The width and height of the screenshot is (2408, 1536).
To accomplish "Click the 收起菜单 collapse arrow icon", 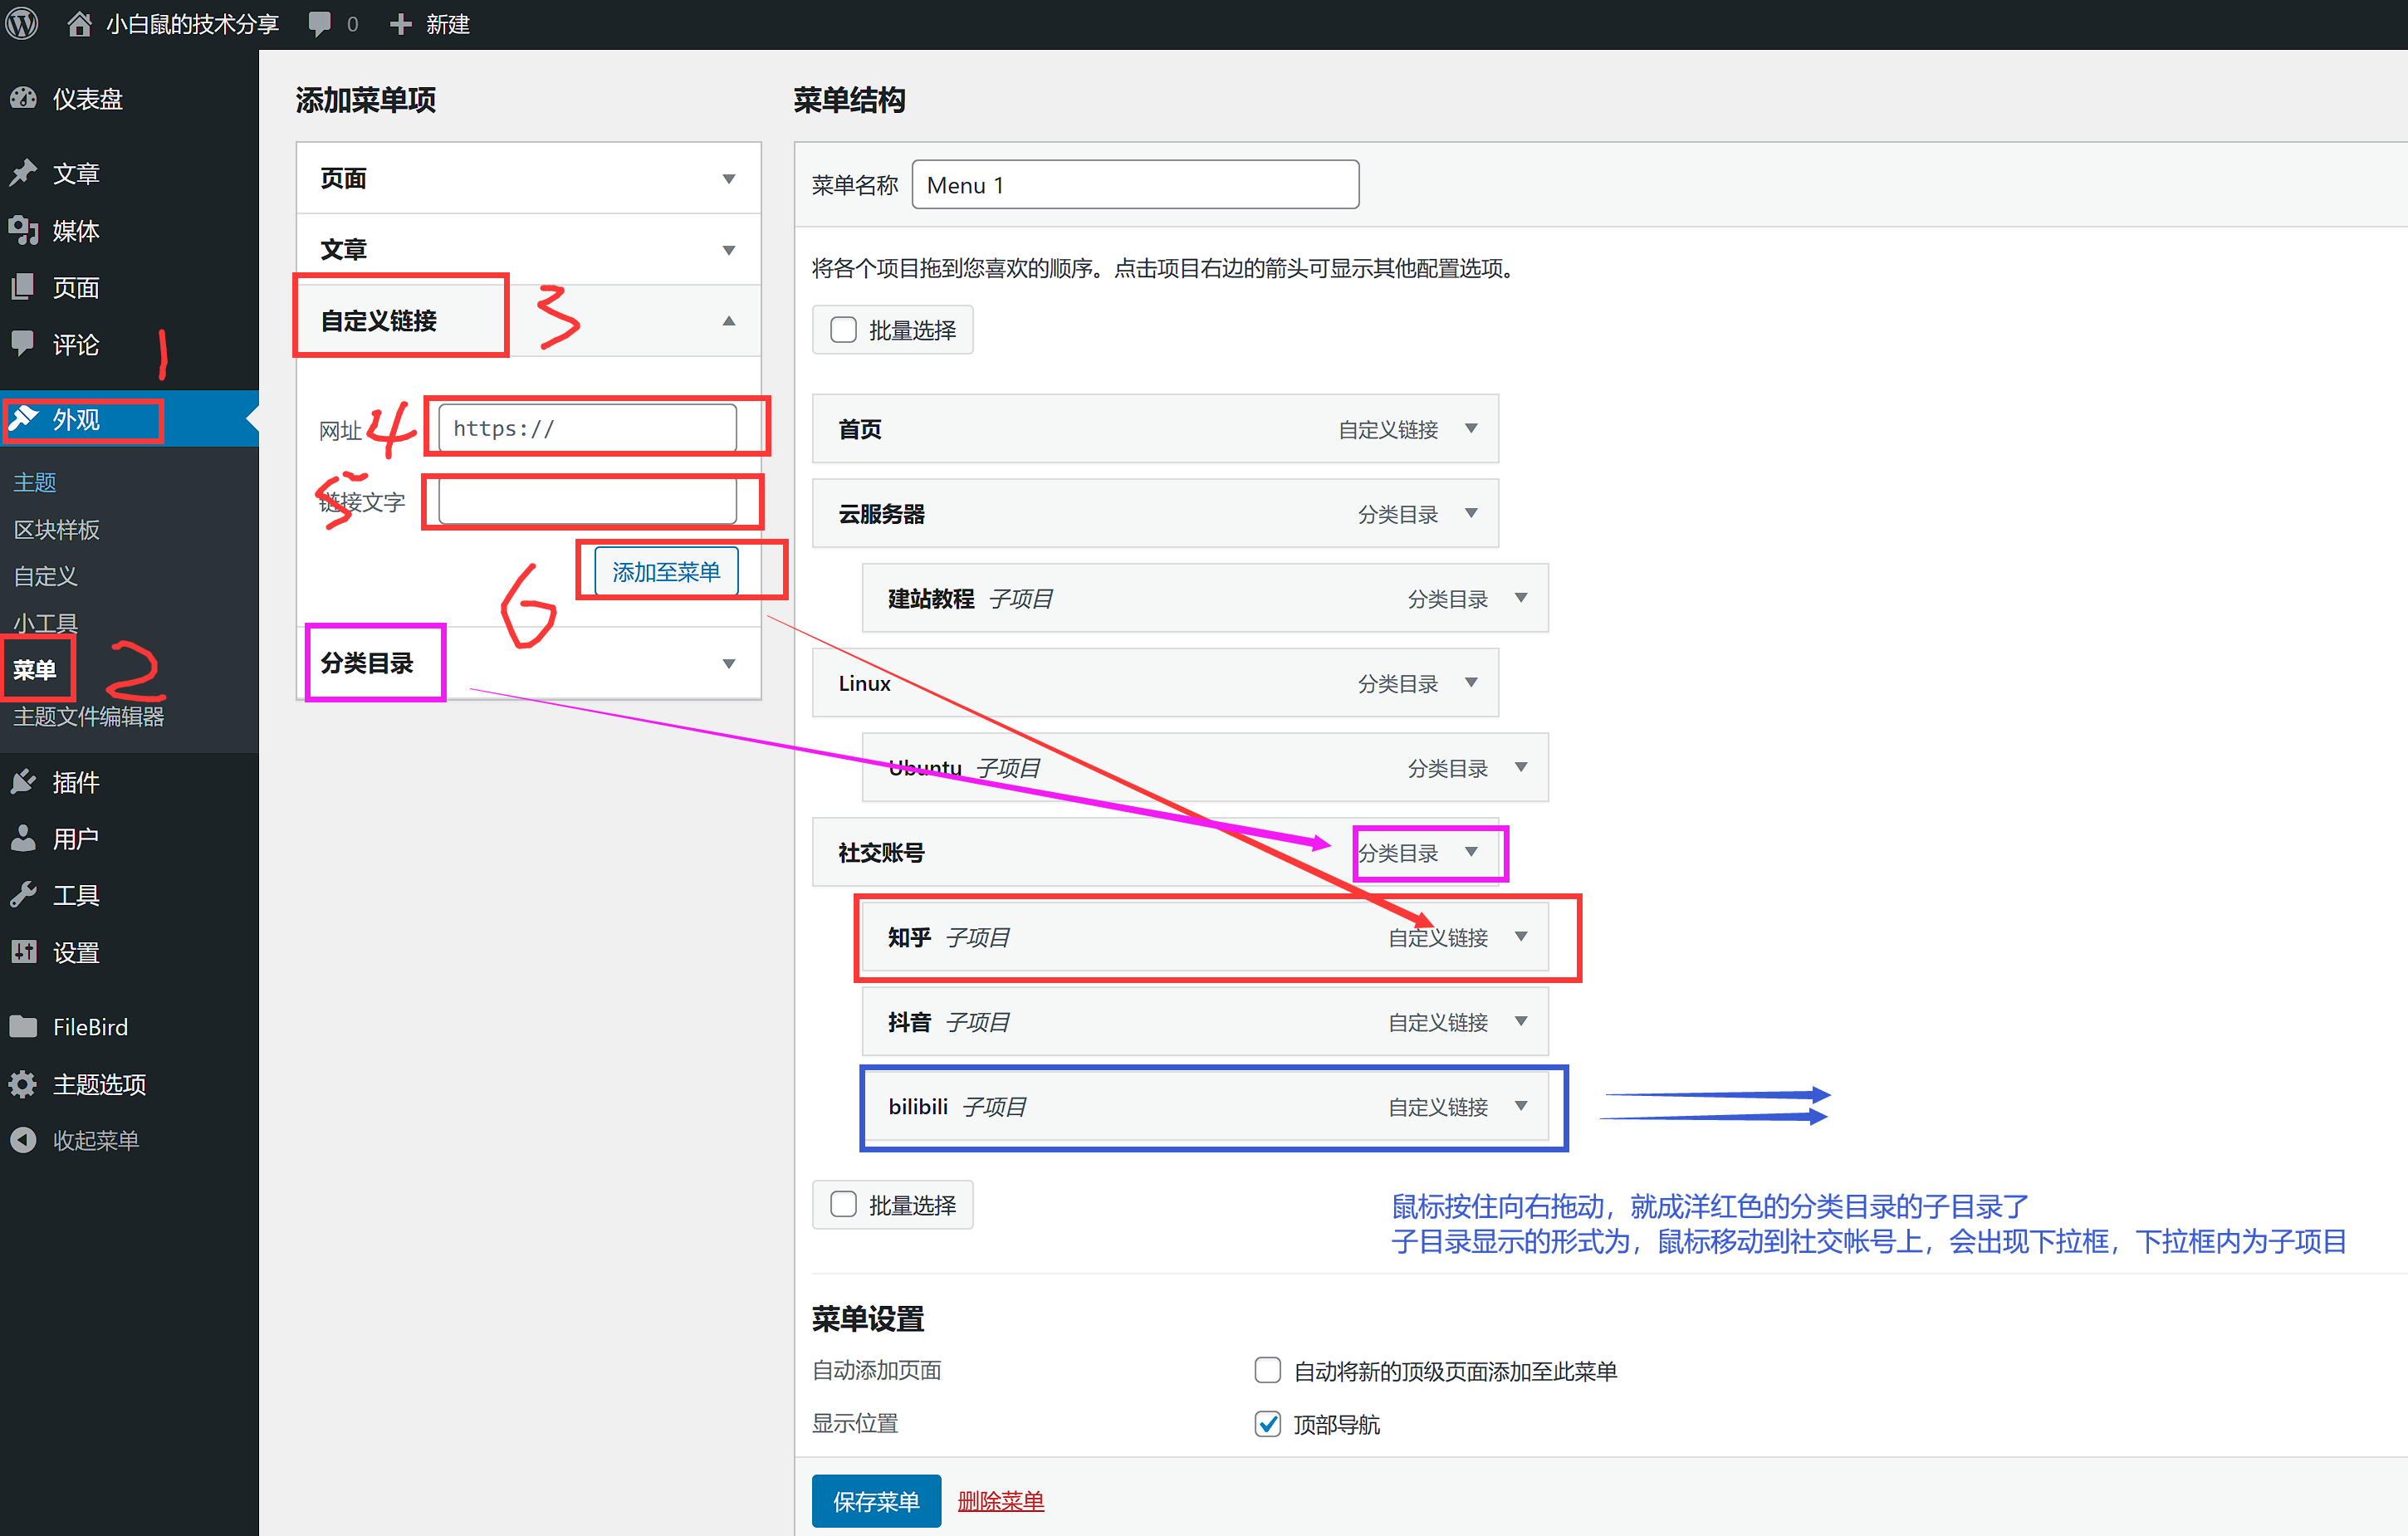I will [23, 1139].
